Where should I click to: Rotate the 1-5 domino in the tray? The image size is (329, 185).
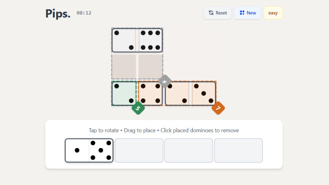pos(89,150)
